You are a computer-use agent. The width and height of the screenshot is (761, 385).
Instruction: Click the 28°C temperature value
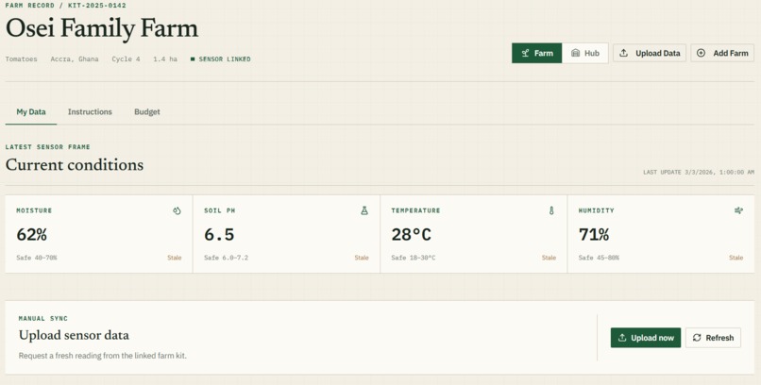pos(411,235)
